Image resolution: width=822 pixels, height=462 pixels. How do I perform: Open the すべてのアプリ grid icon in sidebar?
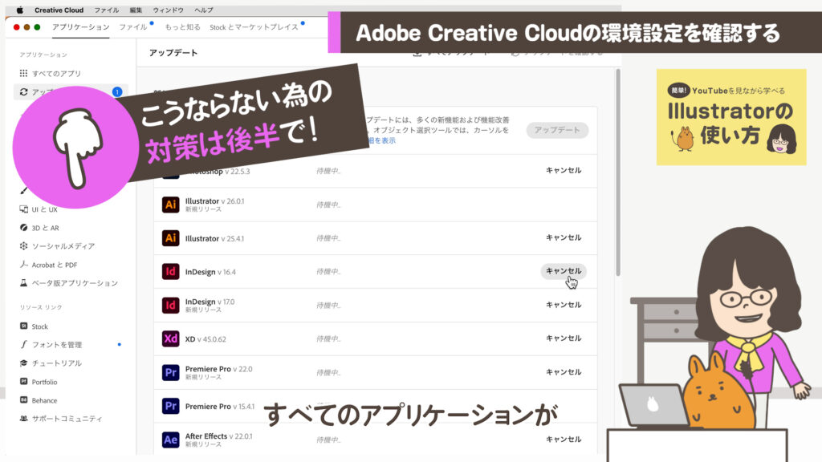(23, 73)
